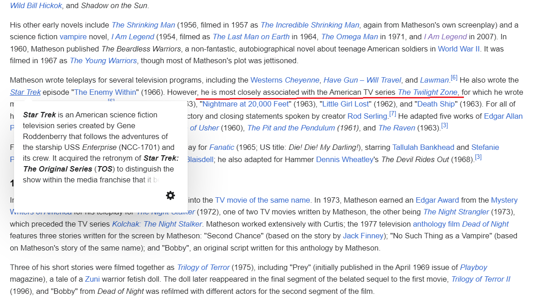Follow Have Gun – Will Travel link

coord(362,80)
